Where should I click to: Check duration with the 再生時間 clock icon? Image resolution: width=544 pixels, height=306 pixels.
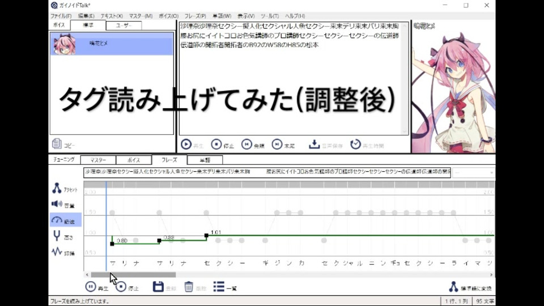click(x=355, y=144)
